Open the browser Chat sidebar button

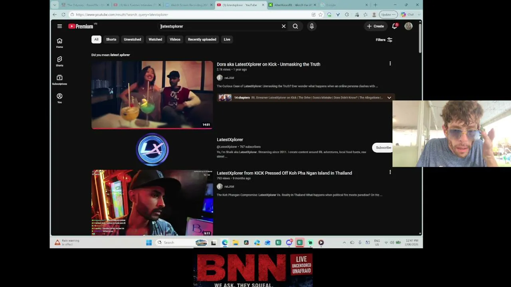pos(408,14)
